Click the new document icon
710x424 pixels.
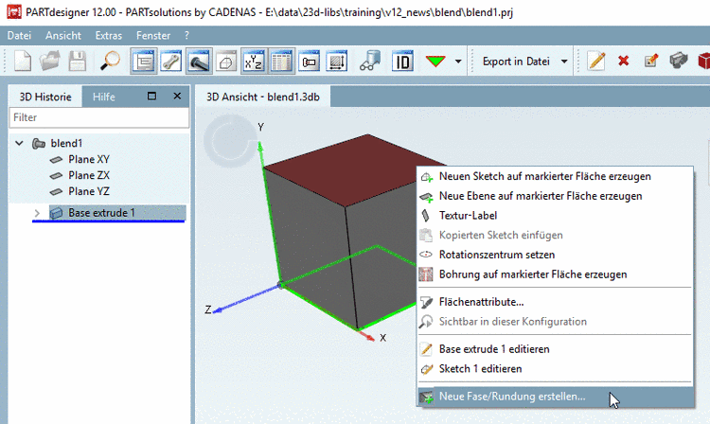point(23,61)
